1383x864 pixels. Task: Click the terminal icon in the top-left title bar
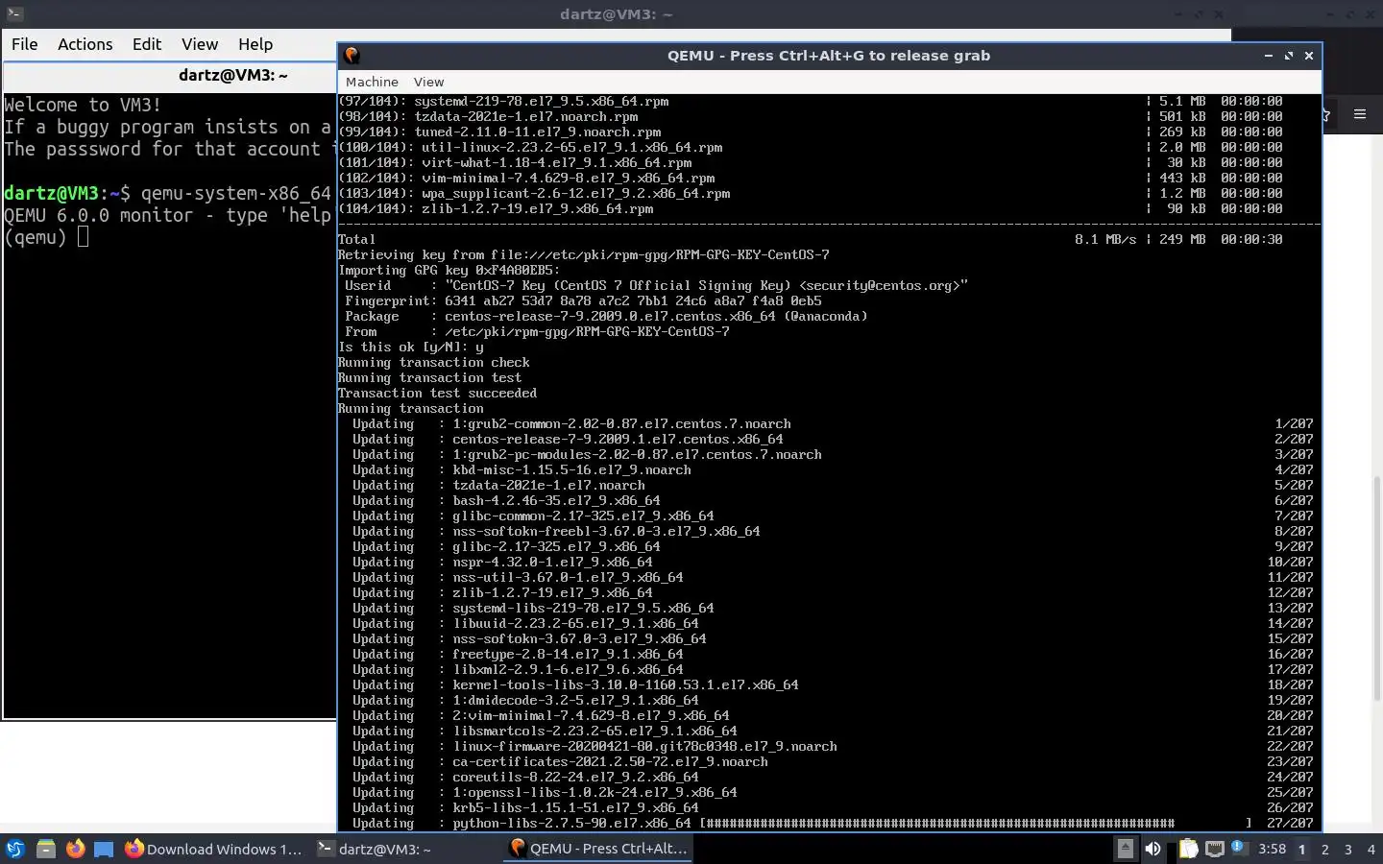coord(13,14)
